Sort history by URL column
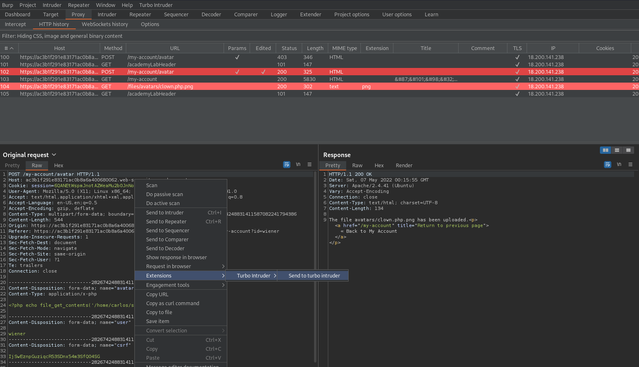Viewport: 639px width, 367px height. tap(175, 48)
